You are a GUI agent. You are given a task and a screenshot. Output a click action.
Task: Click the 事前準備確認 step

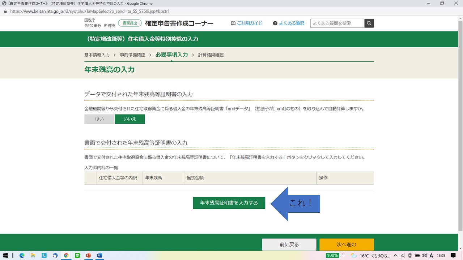[132, 55]
